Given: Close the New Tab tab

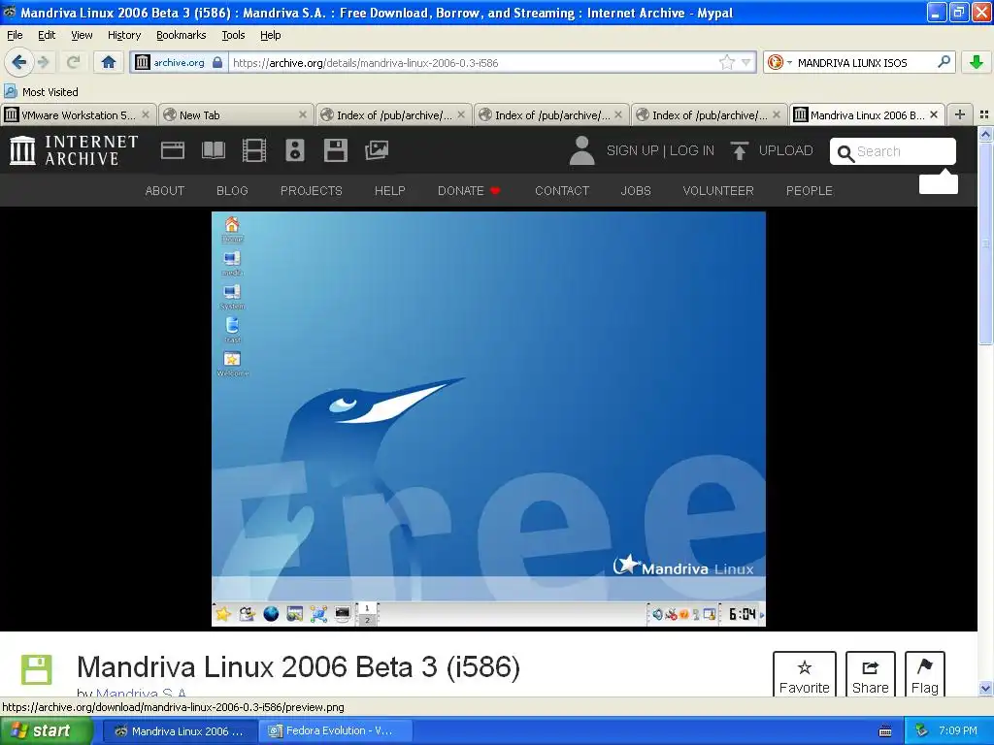Looking at the screenshot, I should click(303, 114).
